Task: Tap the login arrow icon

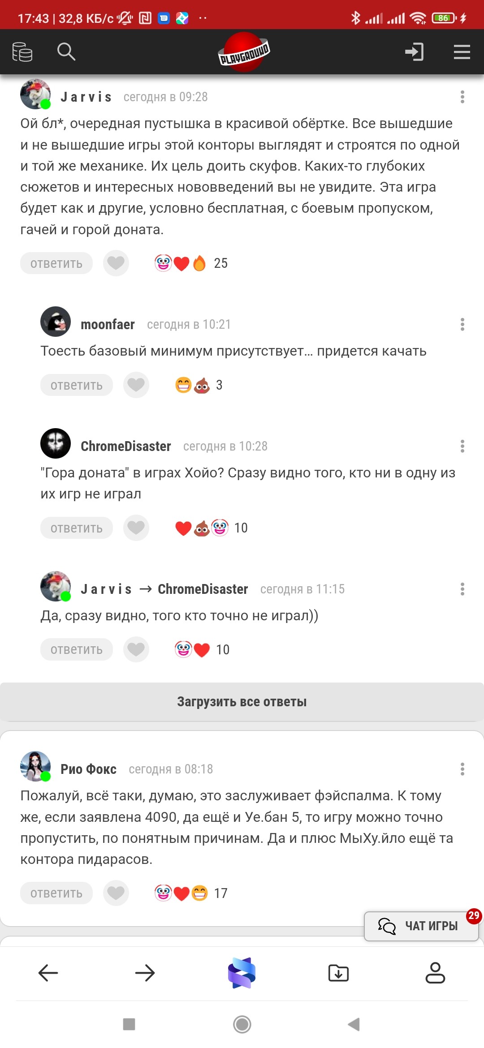Action: coord(415,52)
